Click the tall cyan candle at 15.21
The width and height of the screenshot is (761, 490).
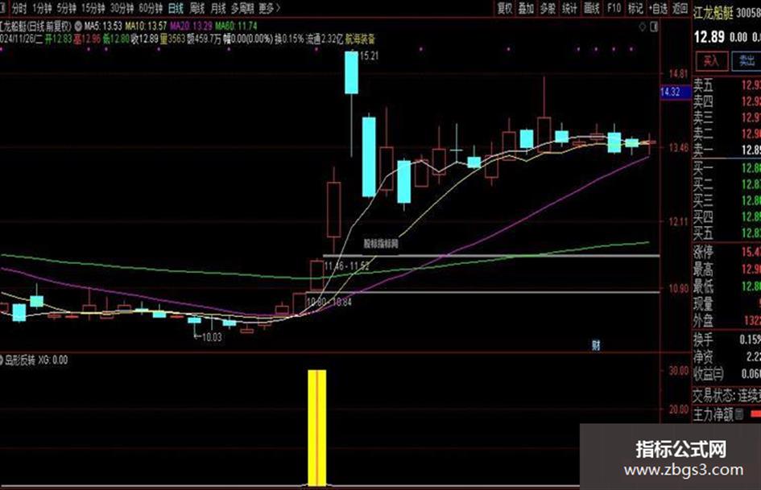click(351, 72)
